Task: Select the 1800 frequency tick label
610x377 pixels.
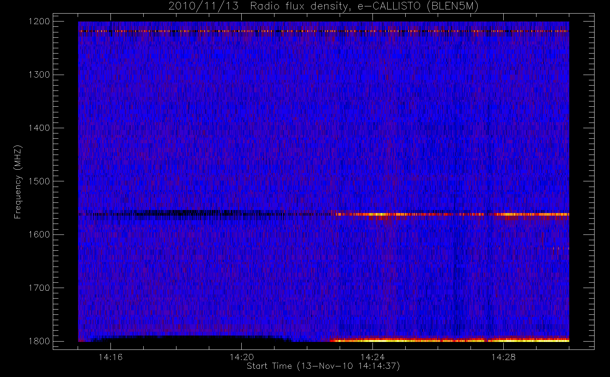Action: 39,341
